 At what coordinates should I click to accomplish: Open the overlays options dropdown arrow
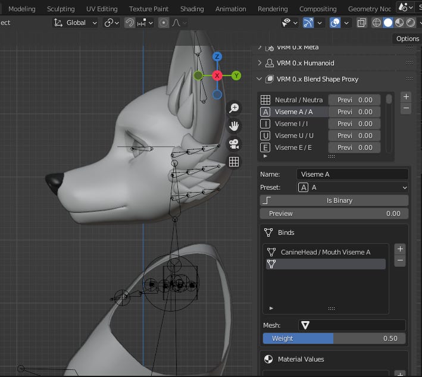pos(346,23)
